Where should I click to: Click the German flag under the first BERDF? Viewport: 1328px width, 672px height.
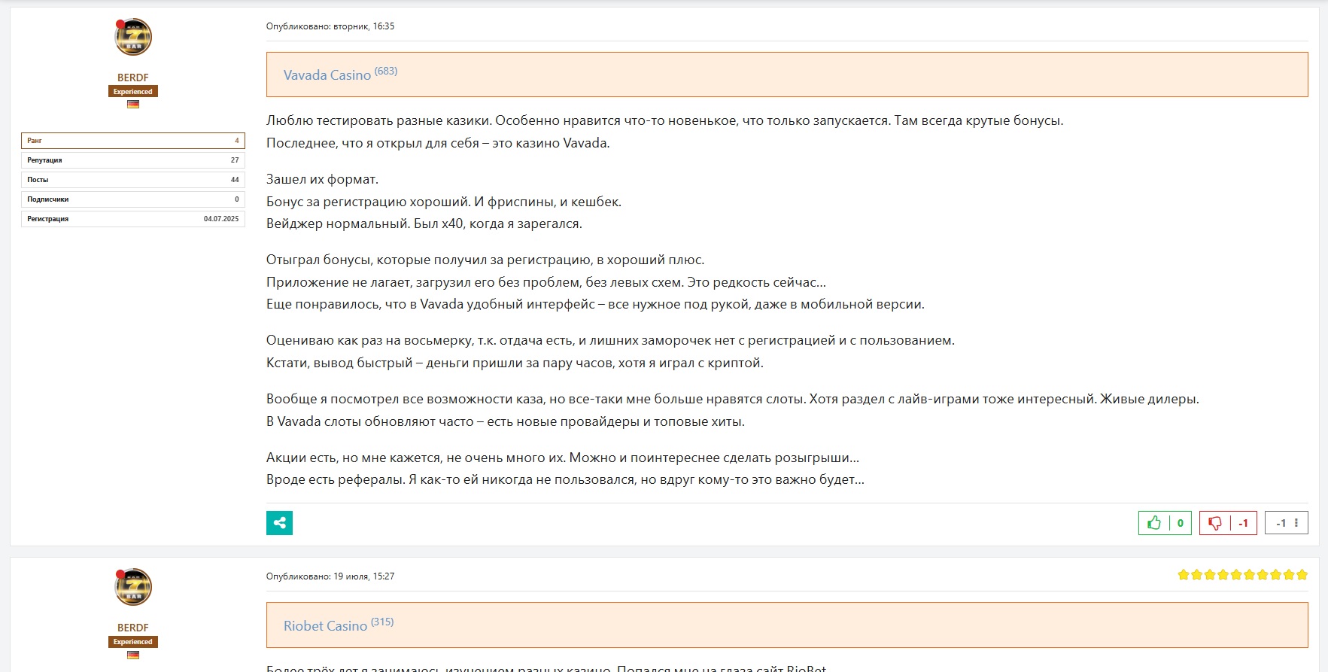tap(133, 105)
